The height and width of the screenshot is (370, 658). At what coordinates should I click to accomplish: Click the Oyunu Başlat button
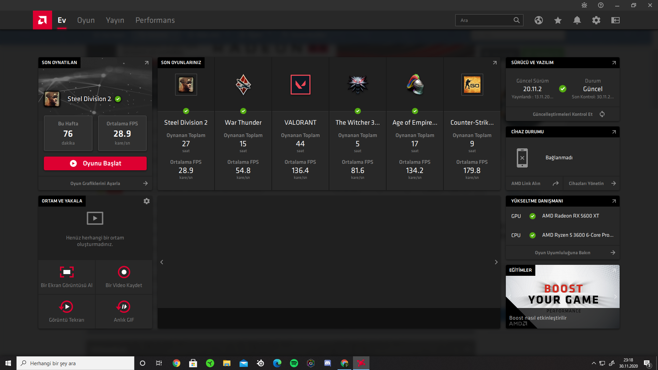click(95, 163)
